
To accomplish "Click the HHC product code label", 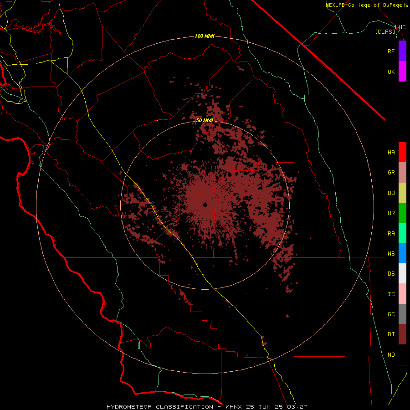I will coord(400,27).
